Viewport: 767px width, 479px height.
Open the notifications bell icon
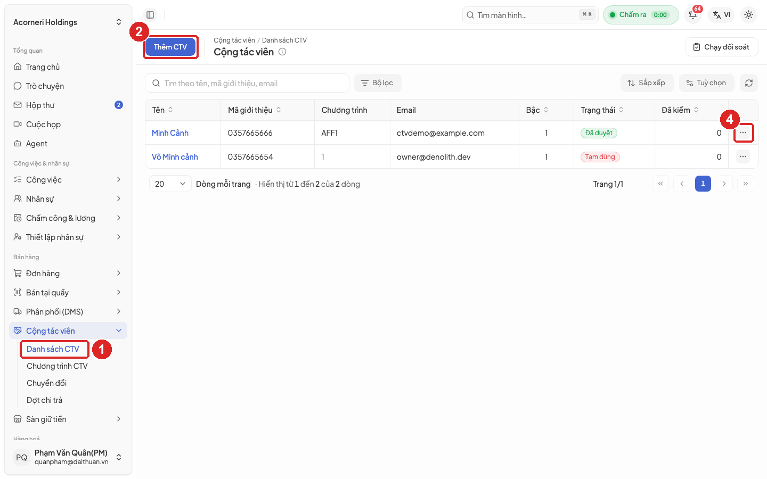(x=693, y=15)
